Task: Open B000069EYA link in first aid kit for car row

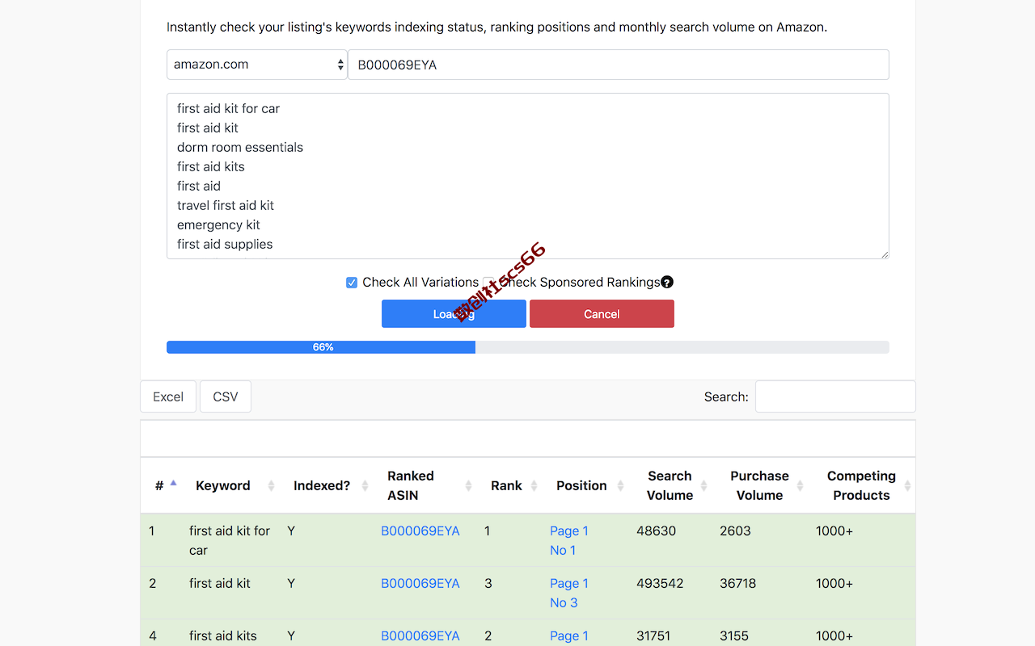Action: point(420,531)
